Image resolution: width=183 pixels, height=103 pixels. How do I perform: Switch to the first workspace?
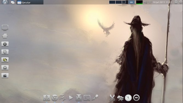pos(112,2)
